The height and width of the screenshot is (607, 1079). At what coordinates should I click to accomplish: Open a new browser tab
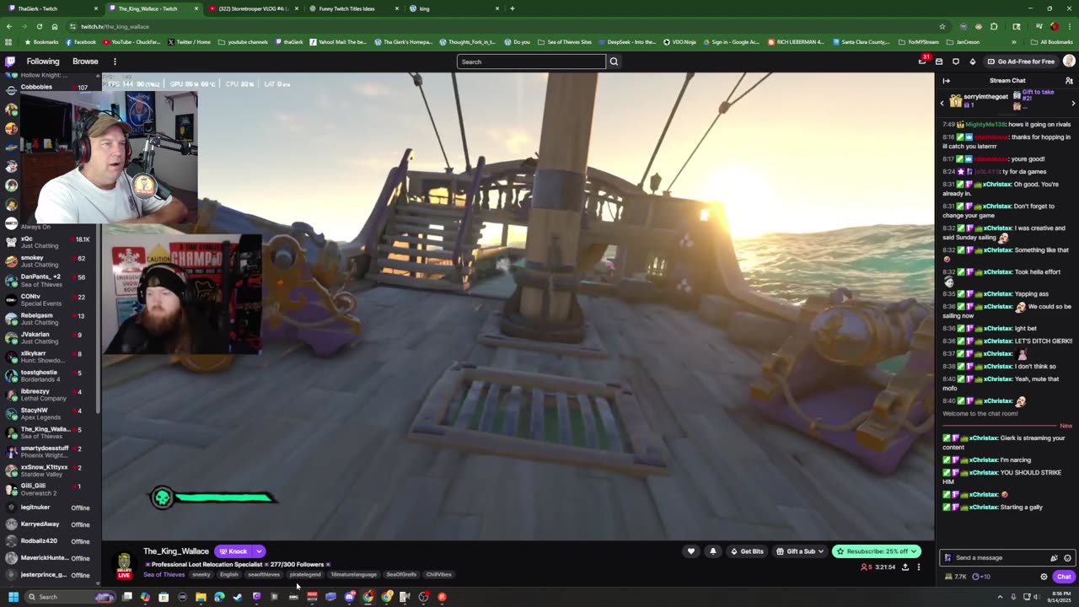(x=512, y=8)
